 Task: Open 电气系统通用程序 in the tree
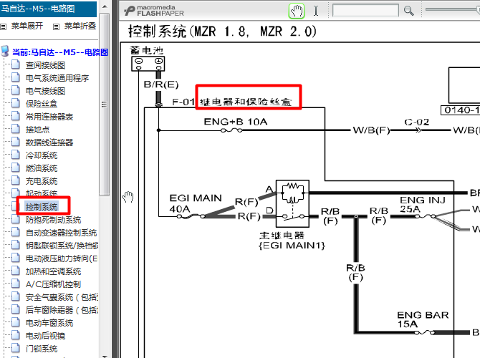(x=57, y=78)
